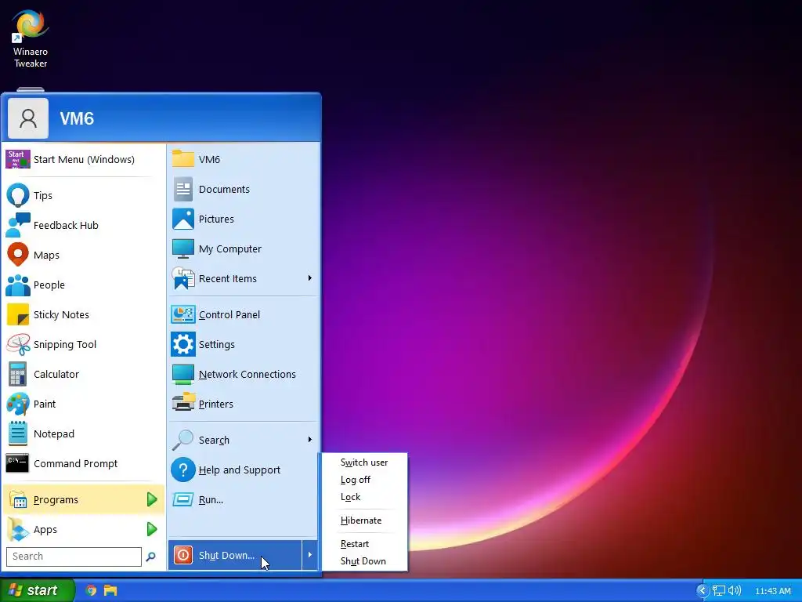Expand Recent Items submenu arrow
This screenshot has height=602, width=802.
click(309, 278)
